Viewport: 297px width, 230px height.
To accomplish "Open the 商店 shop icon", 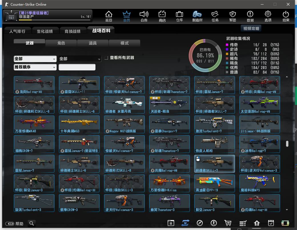I will [162, 16].
